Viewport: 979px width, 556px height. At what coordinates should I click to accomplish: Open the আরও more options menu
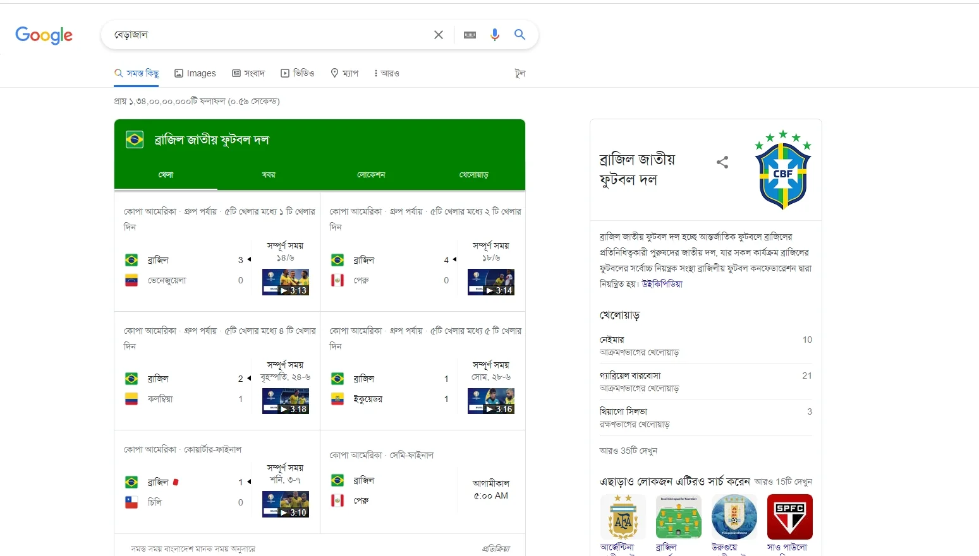[x=387, y=73]
